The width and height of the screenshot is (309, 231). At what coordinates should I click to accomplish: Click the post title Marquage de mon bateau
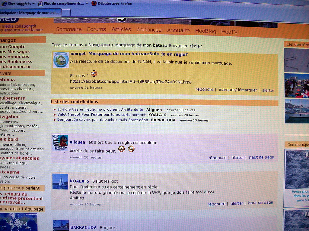coord(138,54)
